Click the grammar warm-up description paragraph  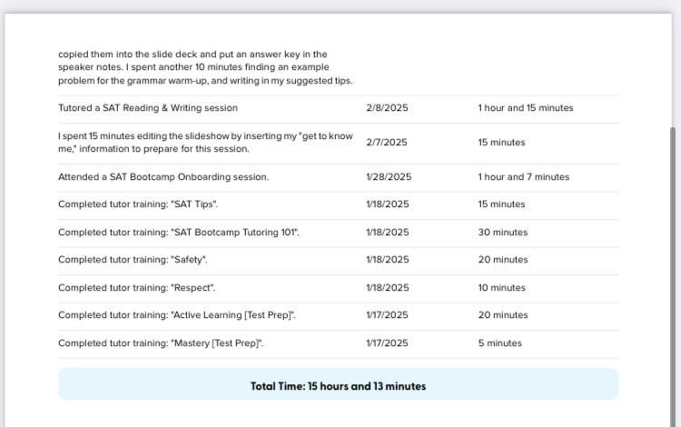point(205,67)
